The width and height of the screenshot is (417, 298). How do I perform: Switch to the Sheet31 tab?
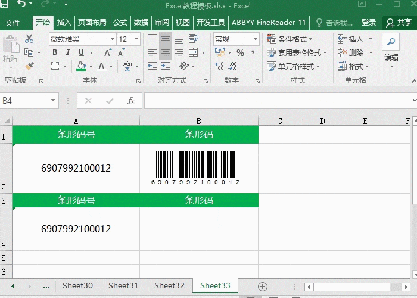pos(123,286)
